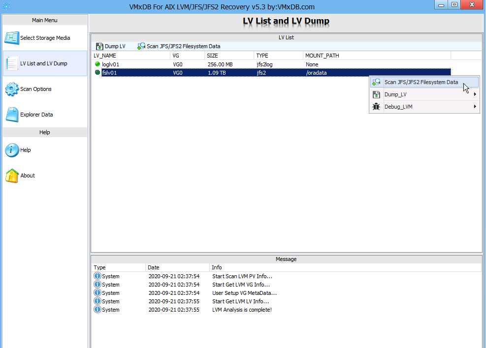Image resolution: width=486 pixels, height=348 pixels.
Task: Click the 'Start Get LVM VG Info...' message text
Action: (241, 285)
